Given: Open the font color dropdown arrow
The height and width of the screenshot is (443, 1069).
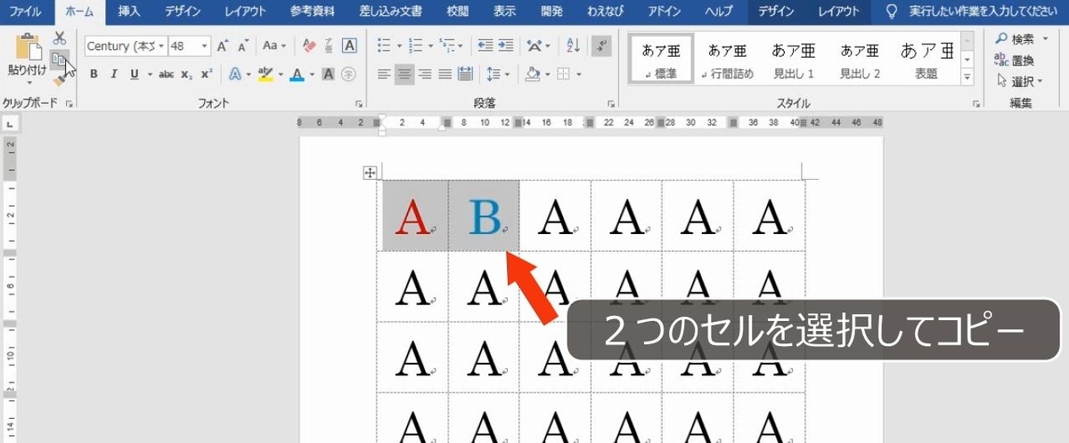Looking at the screenshot, I should point(312,75).
